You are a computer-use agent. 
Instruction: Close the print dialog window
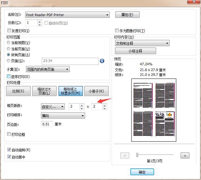click(194, 3)
